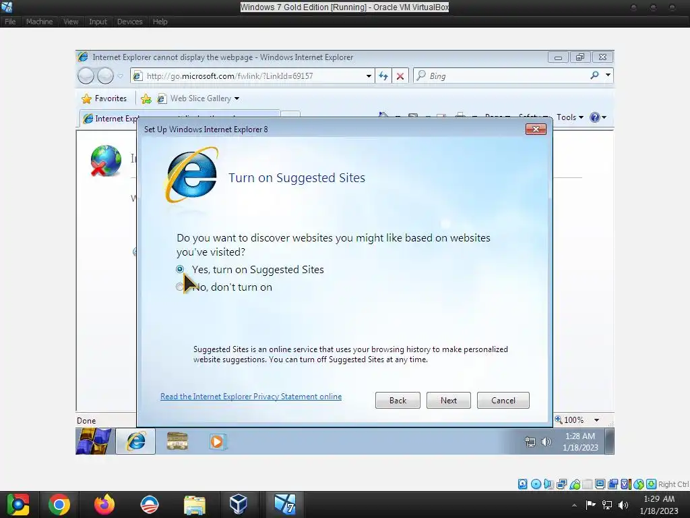690x518 pixels.
Task: Open host start menu icon
Action: pyautogui.click(x=18, y=505)
